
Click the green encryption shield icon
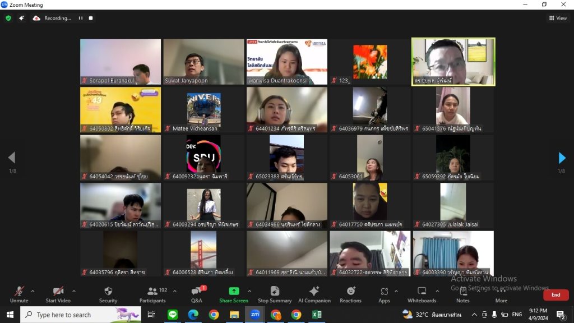pyautogui.click(x=8, y=18)
